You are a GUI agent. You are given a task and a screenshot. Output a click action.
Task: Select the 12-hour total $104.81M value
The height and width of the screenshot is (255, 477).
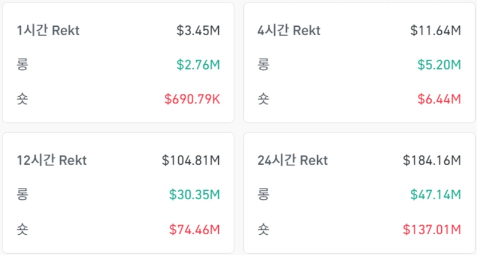[191, 160]
